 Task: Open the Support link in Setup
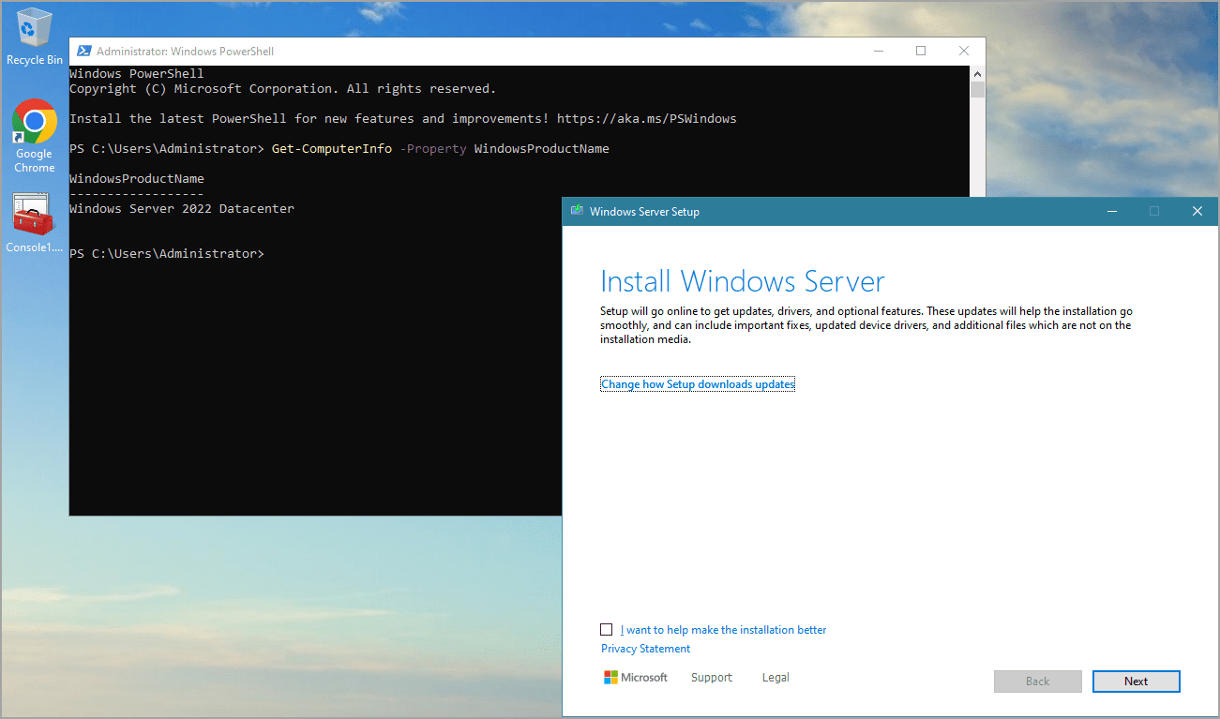point(712,678)
